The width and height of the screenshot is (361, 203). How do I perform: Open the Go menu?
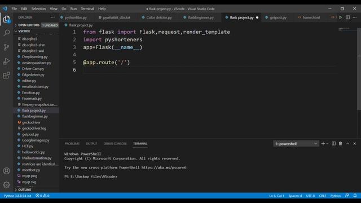[64, 9]
